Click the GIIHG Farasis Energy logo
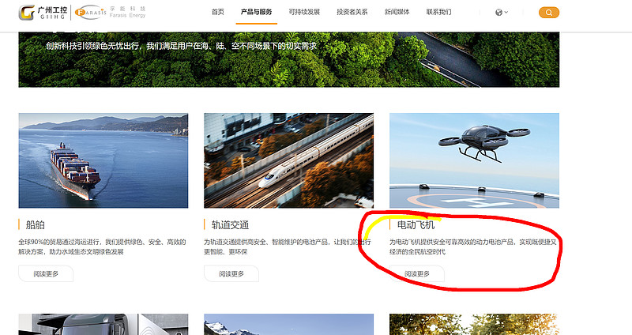Viewport: 632px width, 335px height. coord(82,13)
